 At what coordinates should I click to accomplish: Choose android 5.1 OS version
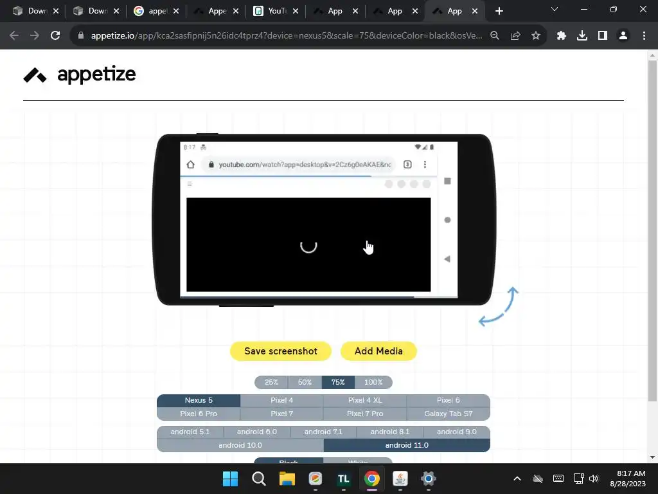[190, 432]
